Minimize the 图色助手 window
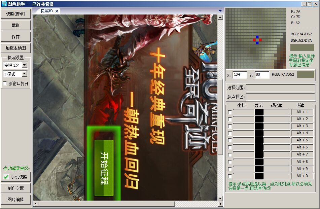 (x=304, y=4)
